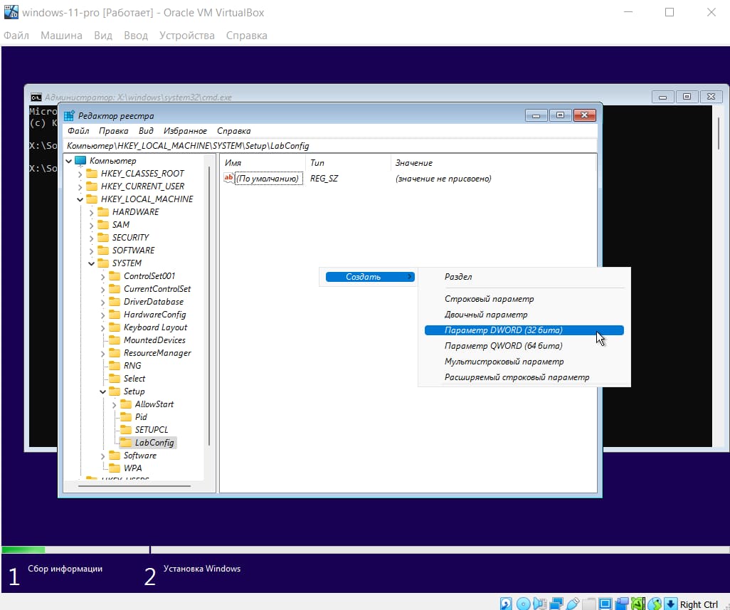
Task: Click the cmd.exe window title icon
Action: tap(36, 98)
